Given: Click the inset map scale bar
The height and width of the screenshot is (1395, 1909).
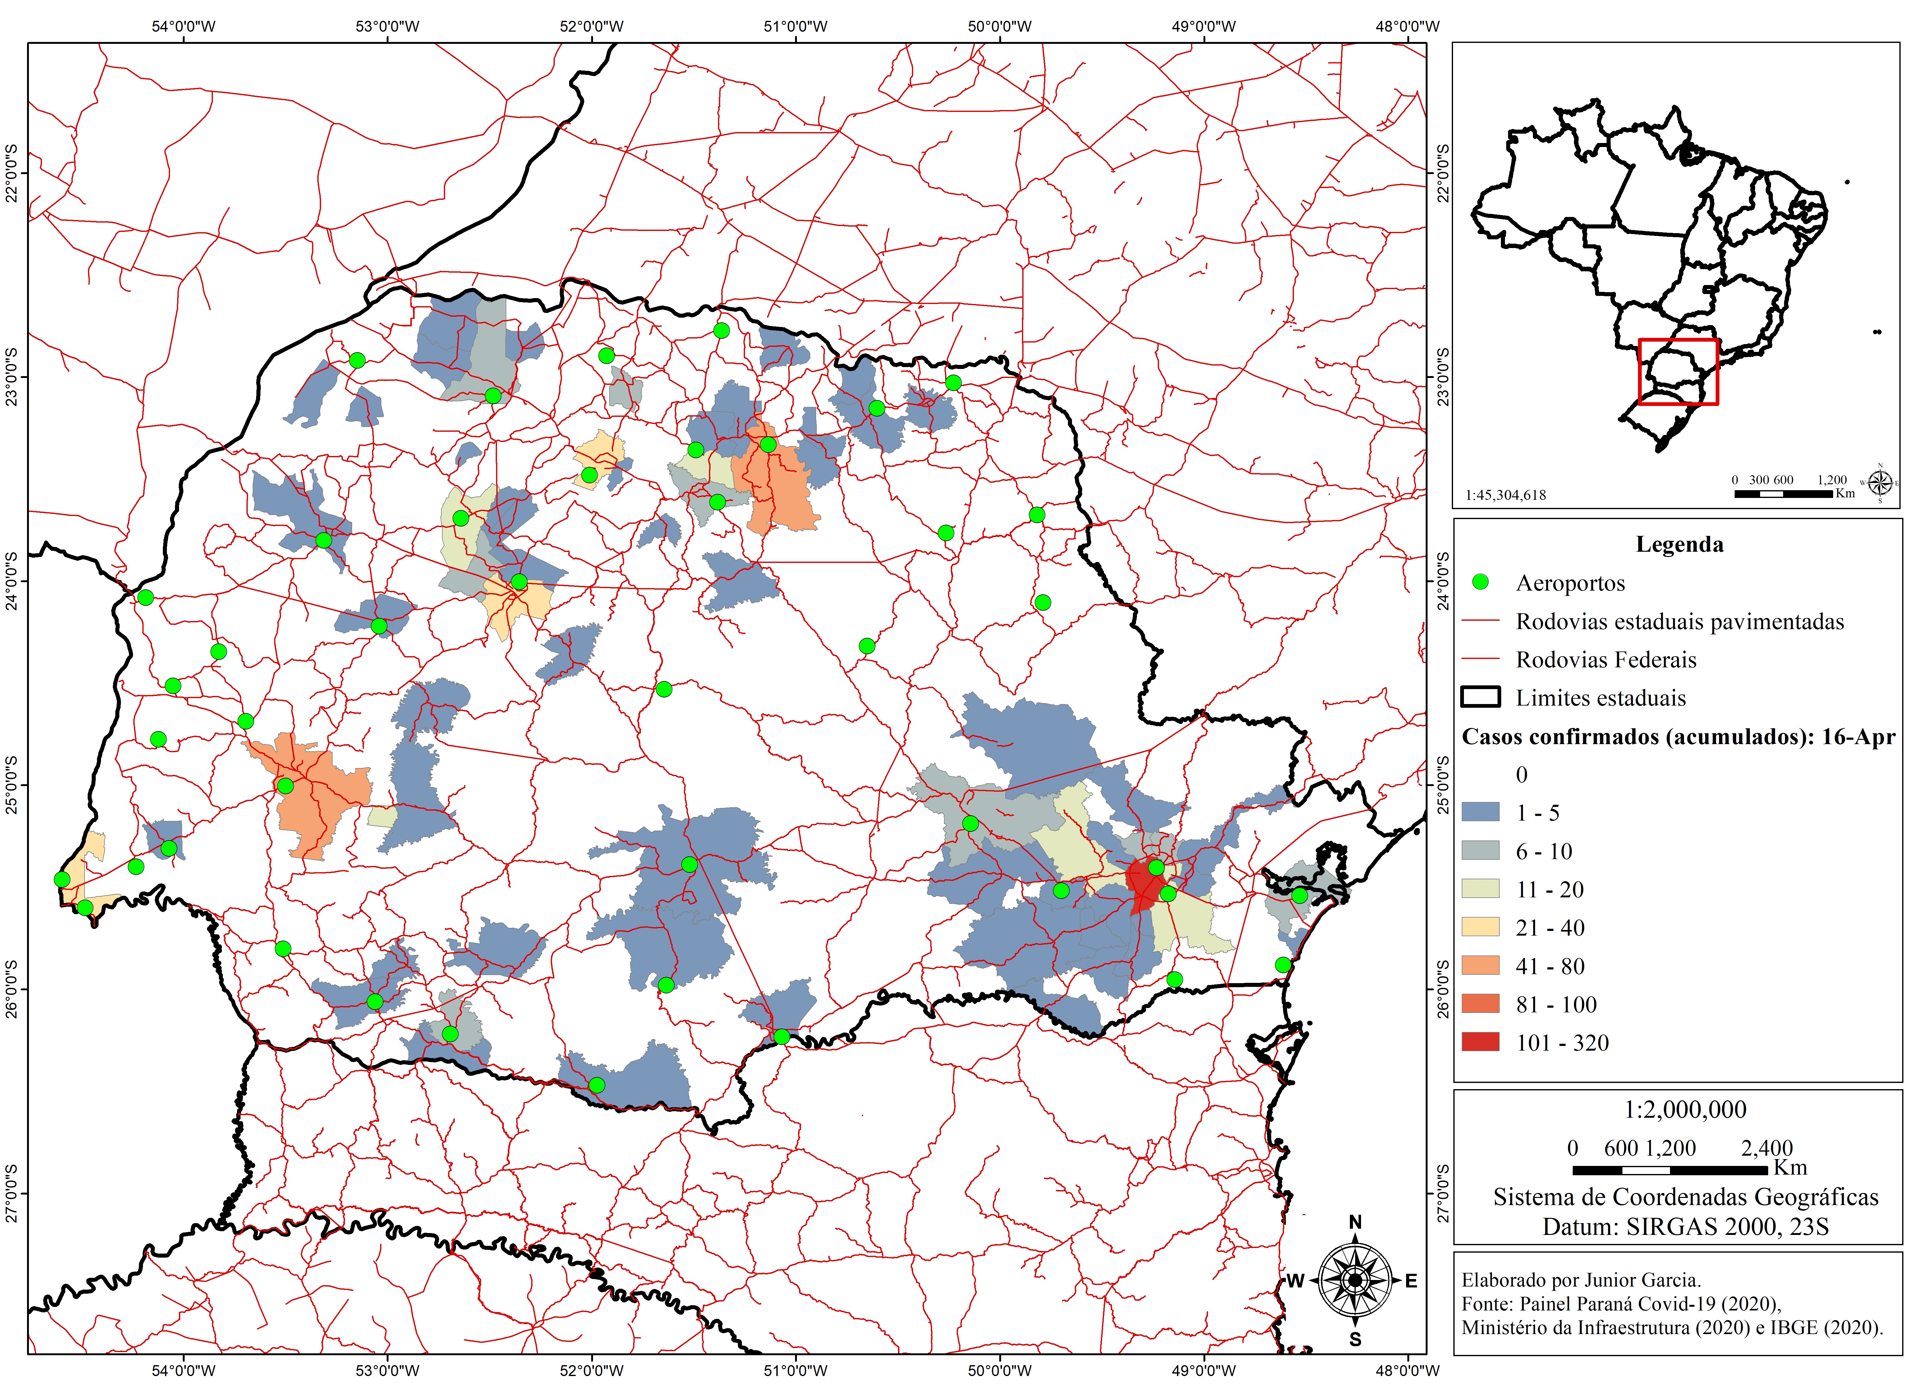Looking at the screenshot, I should coord(1783,493).
